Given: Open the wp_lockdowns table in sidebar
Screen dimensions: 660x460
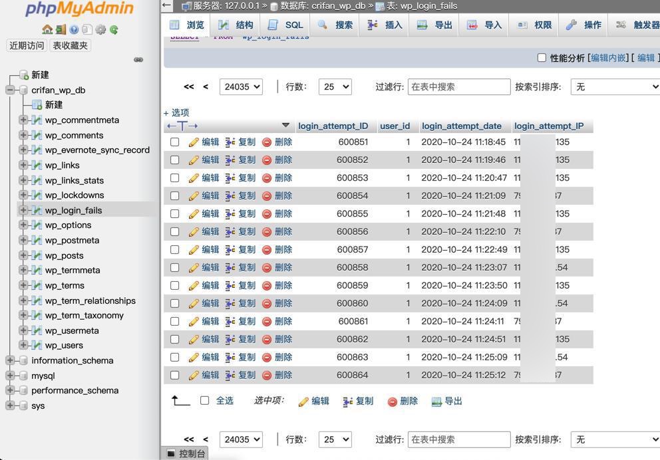Looking at the screenshot, I should 75,195.
